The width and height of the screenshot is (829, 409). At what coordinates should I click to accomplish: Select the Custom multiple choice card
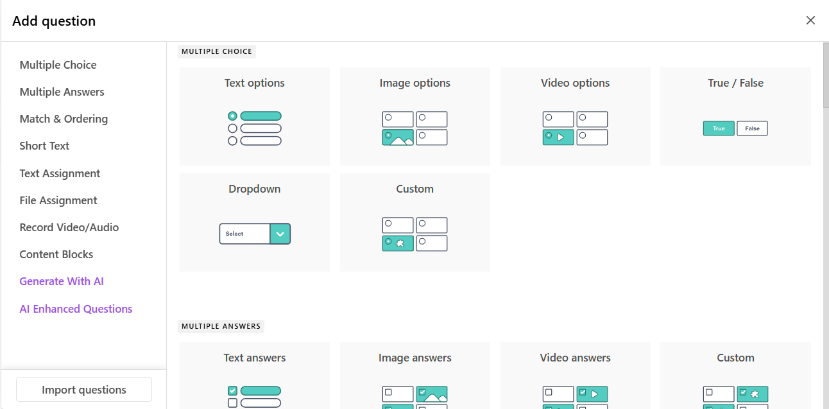pyautogui.click(x=415, y=222)
